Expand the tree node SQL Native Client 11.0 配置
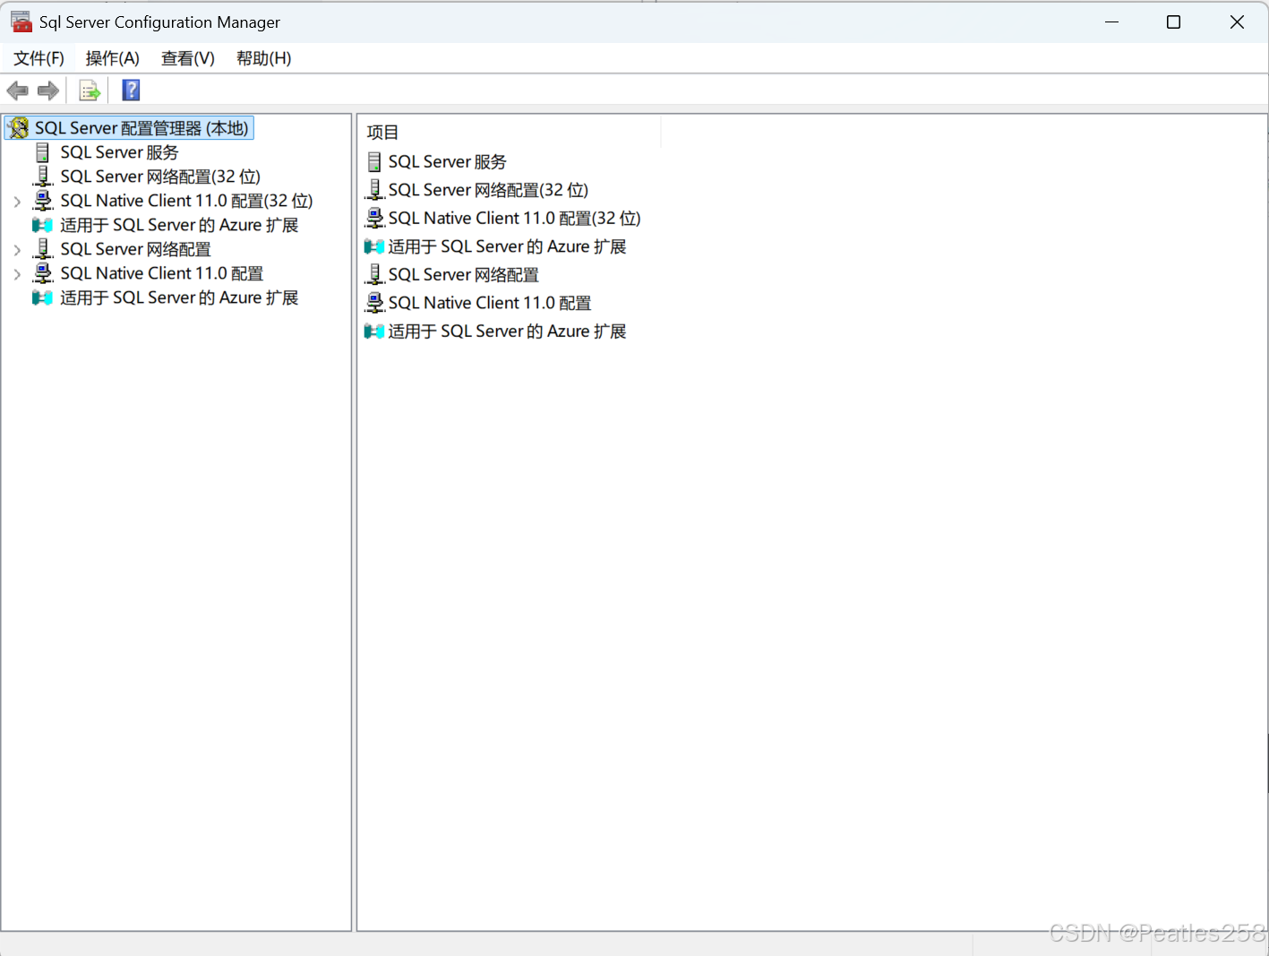 17,274
